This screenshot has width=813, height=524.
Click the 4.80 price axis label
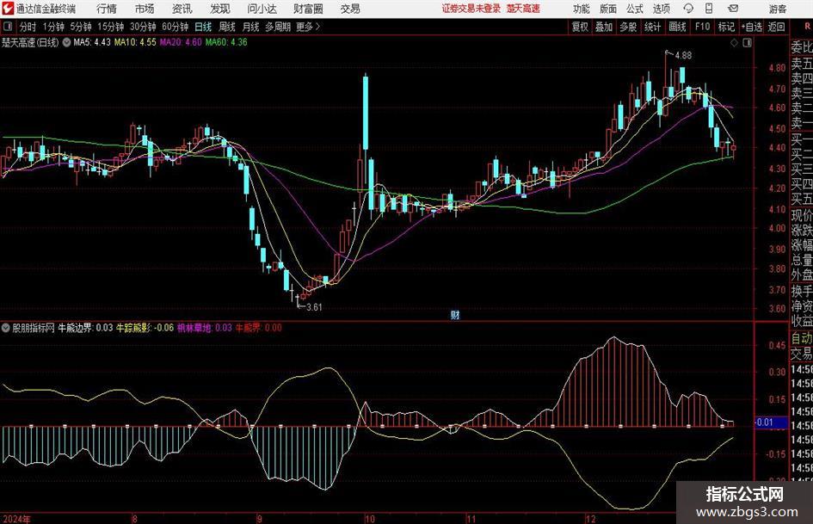[777, 67]
